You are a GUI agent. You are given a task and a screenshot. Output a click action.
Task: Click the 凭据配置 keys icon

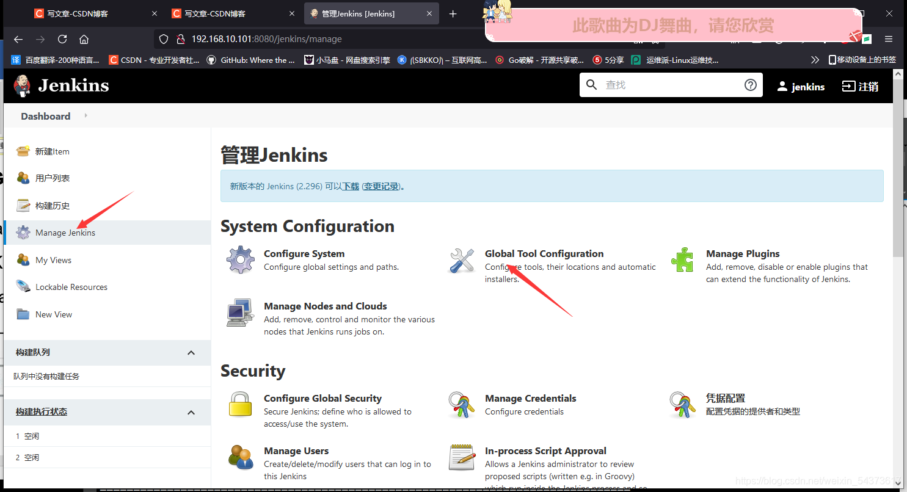point(683,405)
